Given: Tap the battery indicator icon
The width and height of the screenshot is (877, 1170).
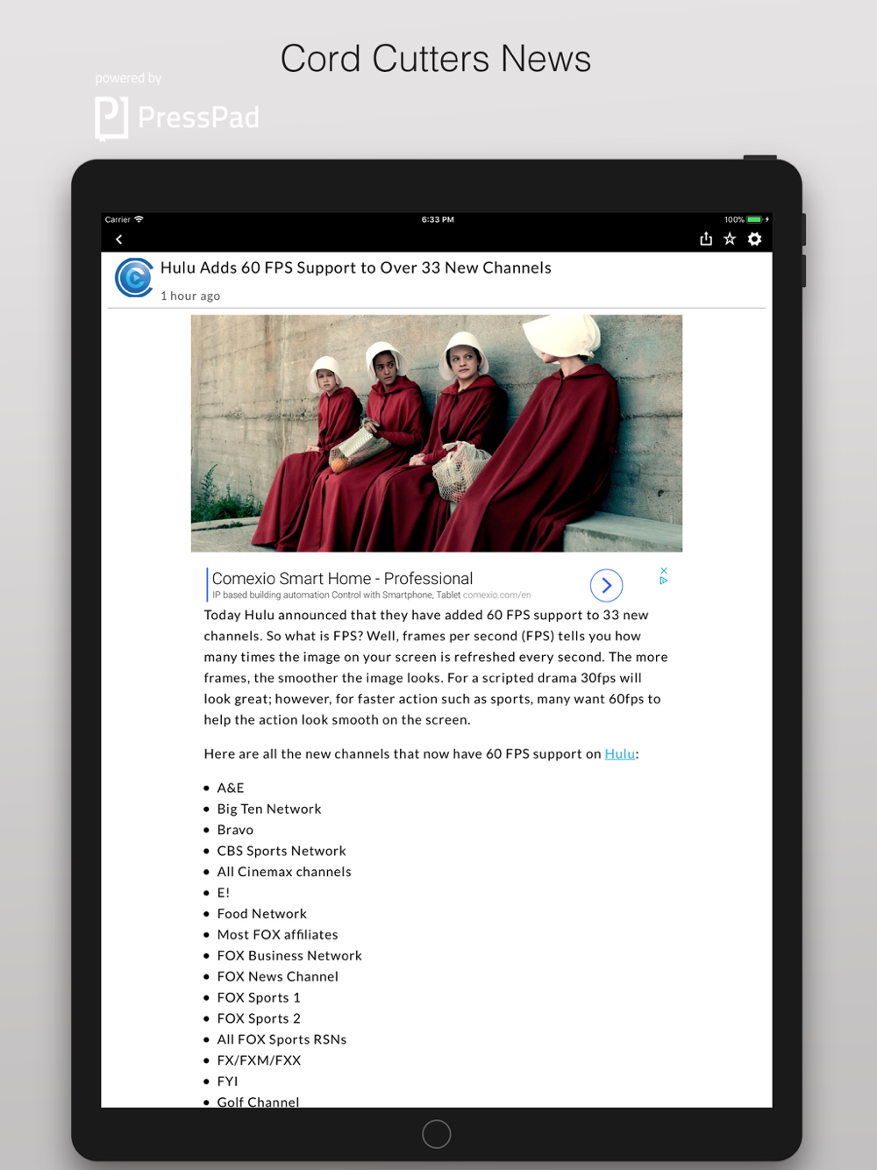Looking at the screenshot, I should pyautogui.click(x=754, y=219).
